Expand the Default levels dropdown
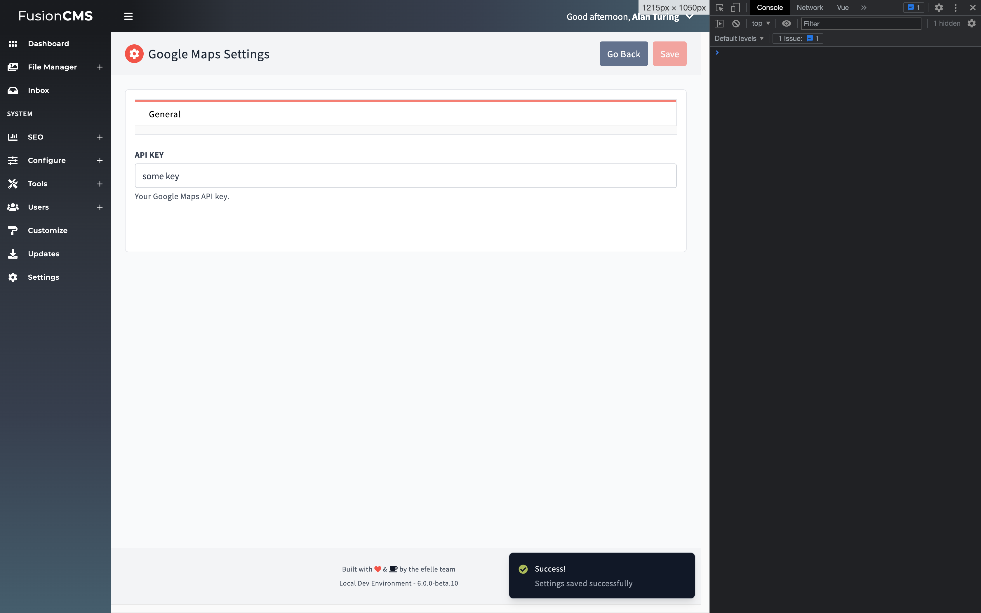The width and height of the screenshot is (981, 613). [x=739, y=38]
